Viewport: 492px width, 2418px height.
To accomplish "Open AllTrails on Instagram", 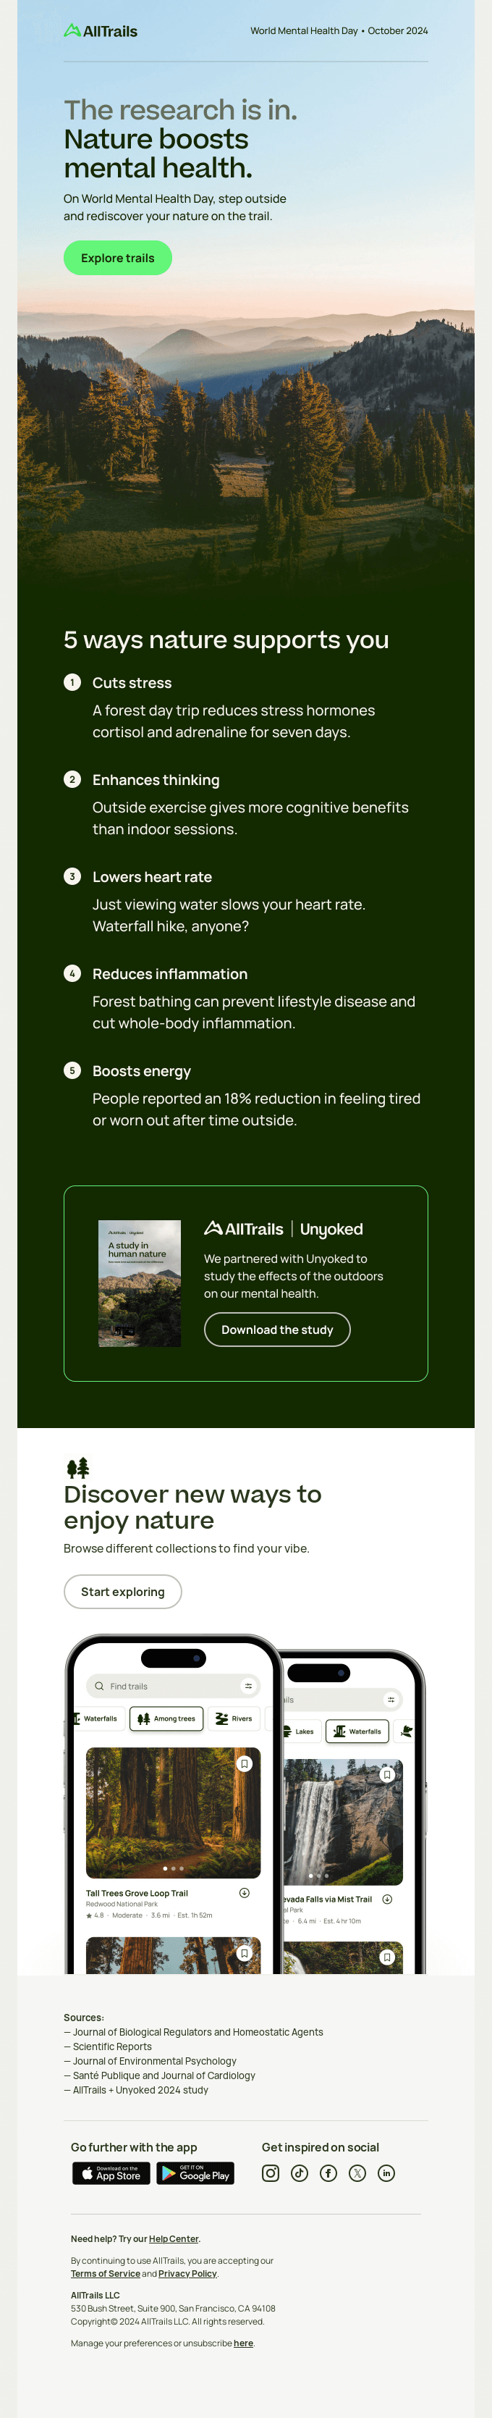I will click(x=272, y=2171).
